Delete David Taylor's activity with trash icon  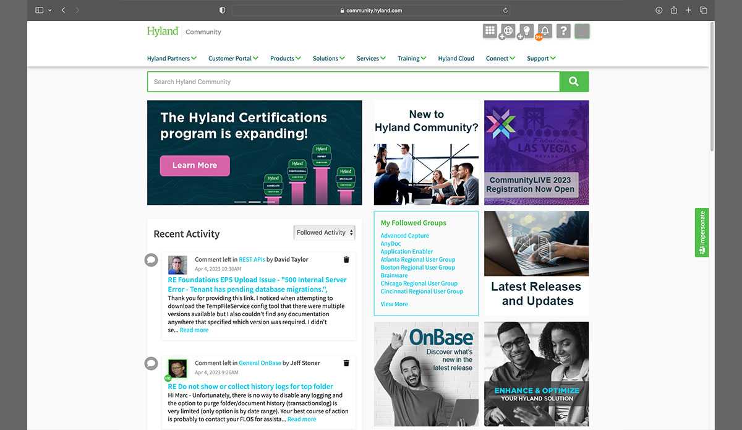click(346, 260)
